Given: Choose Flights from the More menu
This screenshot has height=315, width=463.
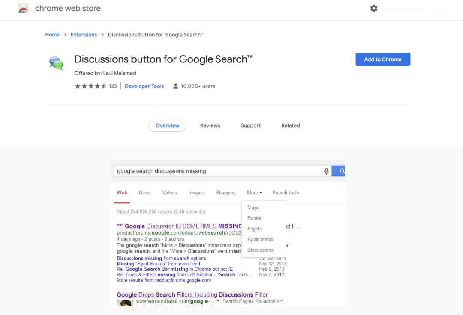Looking at the screenshot, I should [254, 229].
